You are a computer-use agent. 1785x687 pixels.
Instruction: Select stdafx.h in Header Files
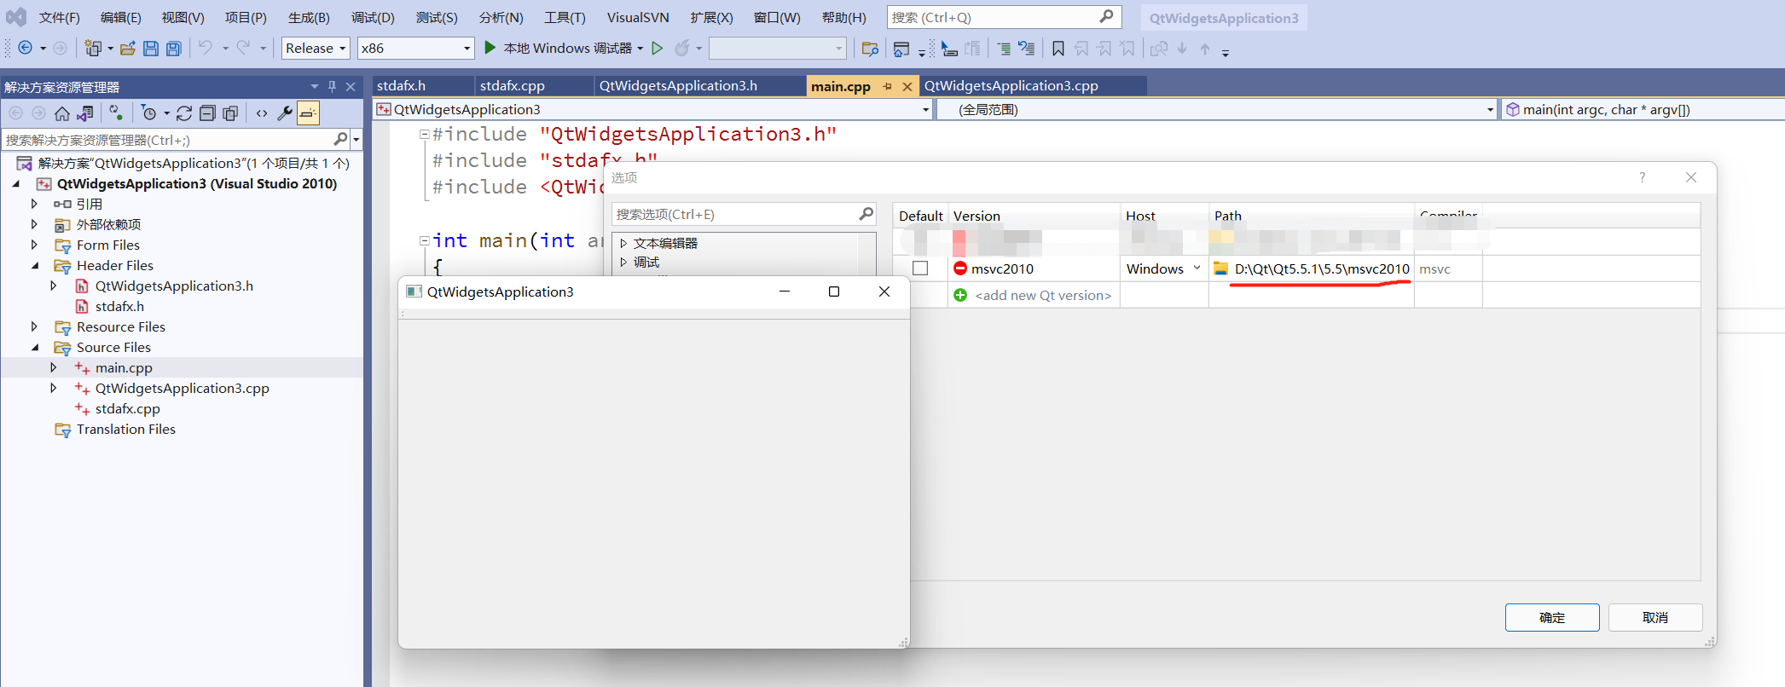pyautogui.click(x=119, y=306)
